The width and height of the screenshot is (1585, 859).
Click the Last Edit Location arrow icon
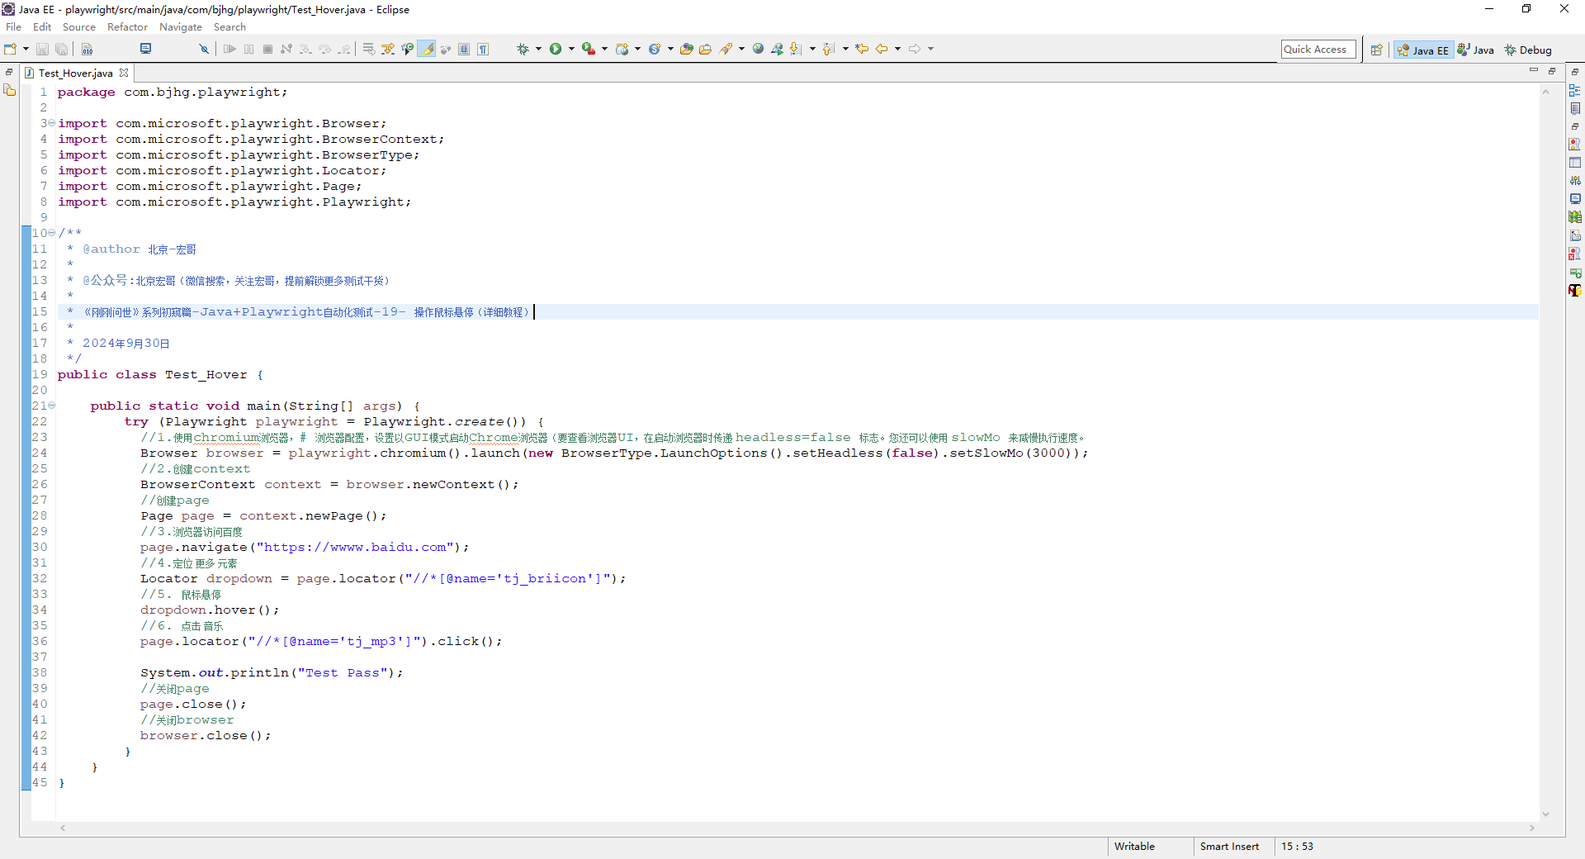click(x=862, y=50)
